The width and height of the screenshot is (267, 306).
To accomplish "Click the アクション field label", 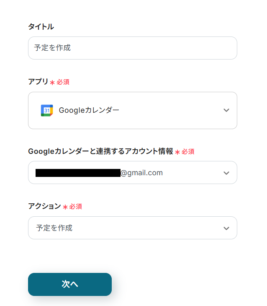I will click(44, 206).
